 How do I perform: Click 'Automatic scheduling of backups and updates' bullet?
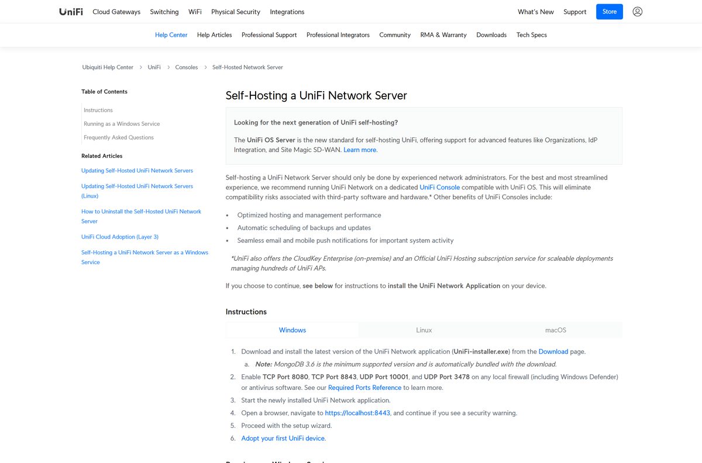304,228
